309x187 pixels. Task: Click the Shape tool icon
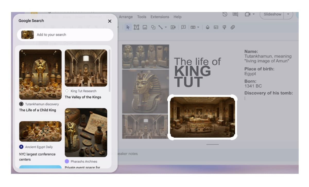[x=153, y=27]
